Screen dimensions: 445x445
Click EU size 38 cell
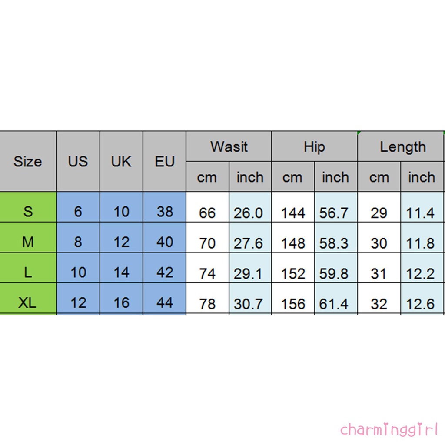[x=164, y=212]
